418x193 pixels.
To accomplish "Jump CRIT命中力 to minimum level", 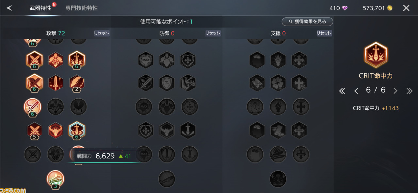I will (342, 91).
